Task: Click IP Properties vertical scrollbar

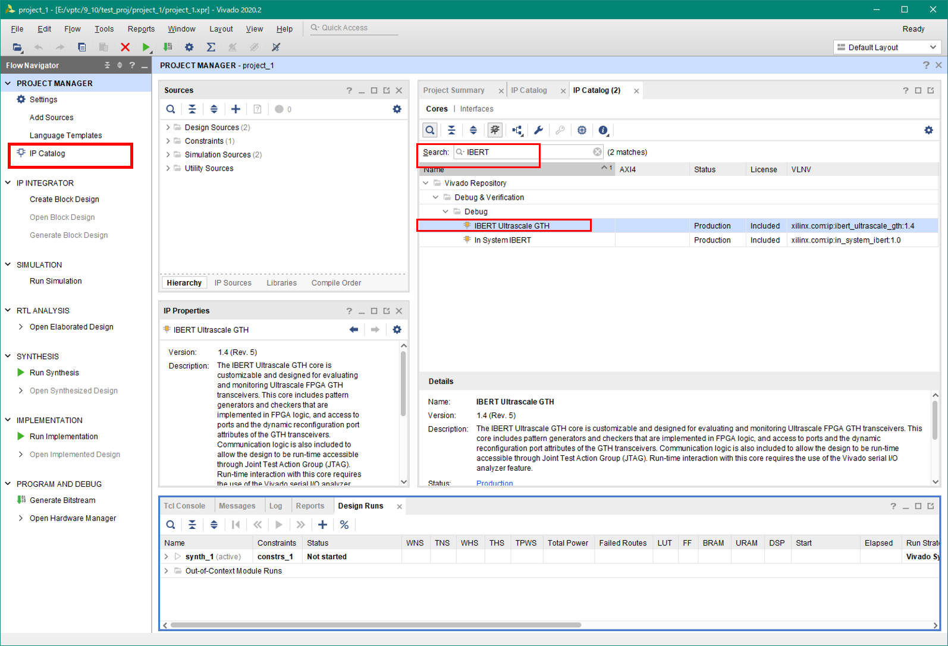Action: [404, 384]
